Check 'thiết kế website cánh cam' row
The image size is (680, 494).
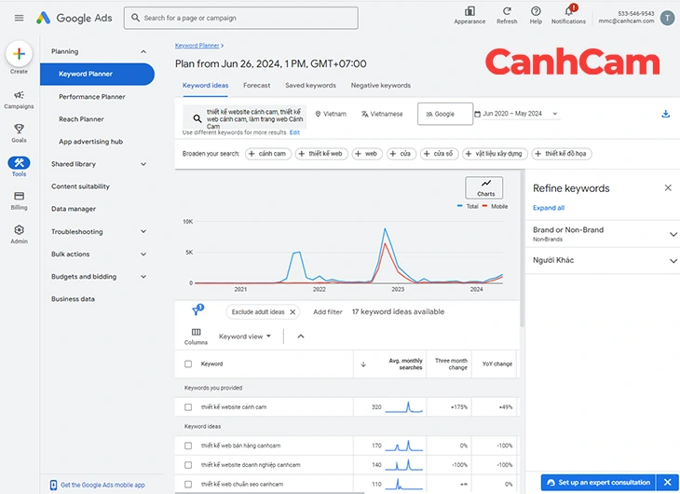tap(188, 407)
